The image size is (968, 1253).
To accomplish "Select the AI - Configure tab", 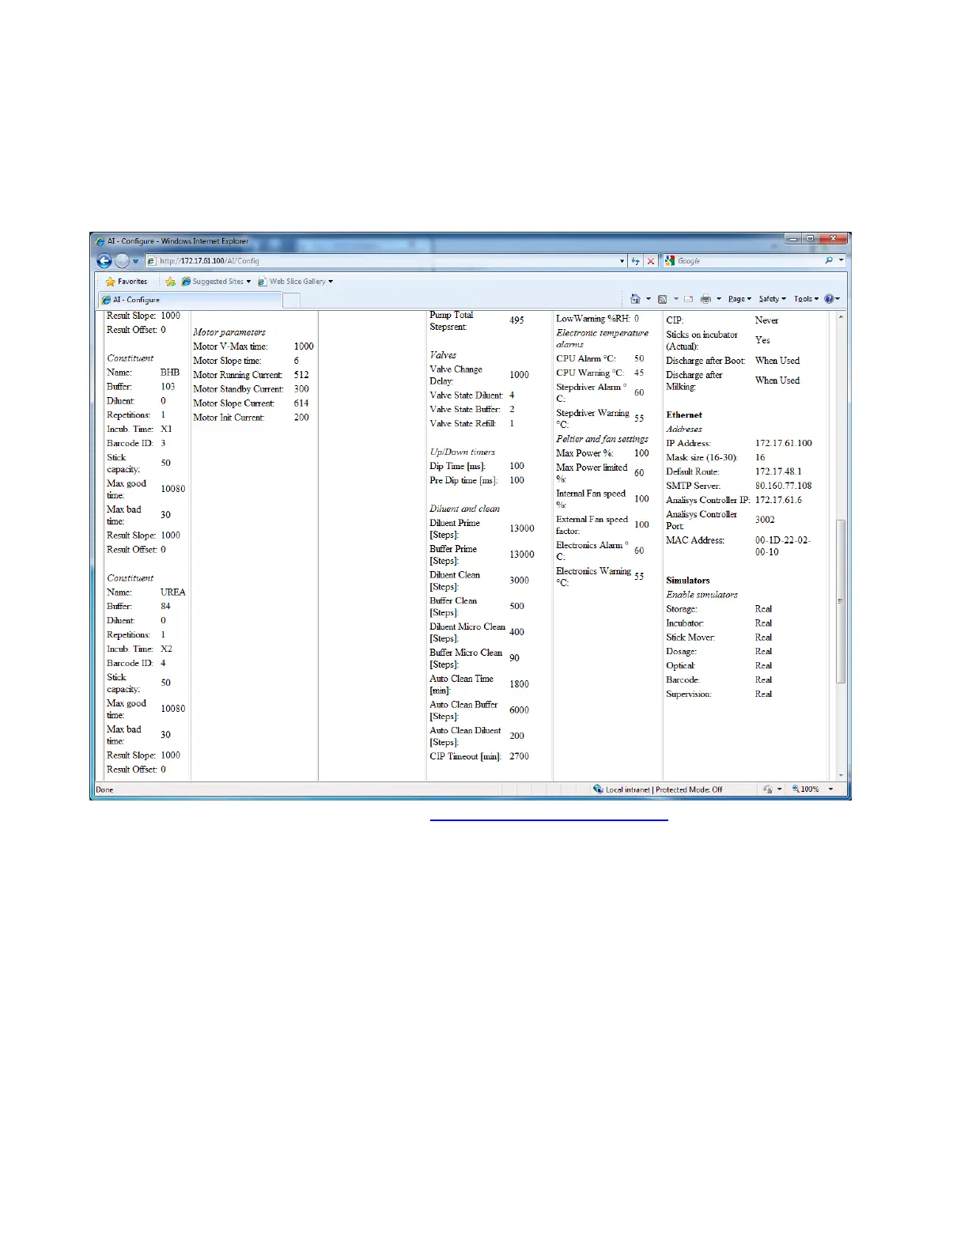I will (190, 300).
